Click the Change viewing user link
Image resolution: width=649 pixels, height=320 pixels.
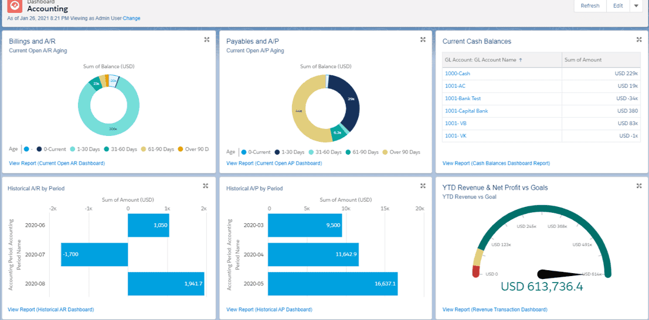coord(131,18)
